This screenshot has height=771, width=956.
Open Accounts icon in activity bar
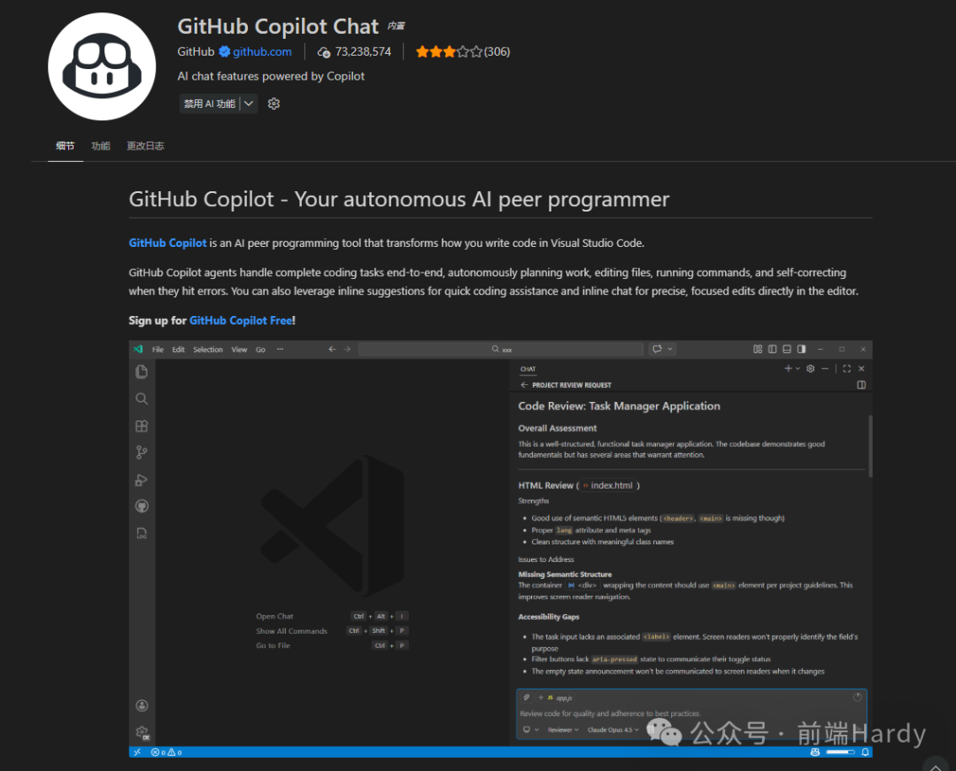coord(142,705)
